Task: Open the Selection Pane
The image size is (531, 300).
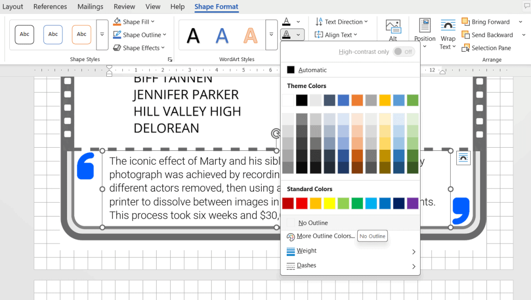Action: click(486, 48)
